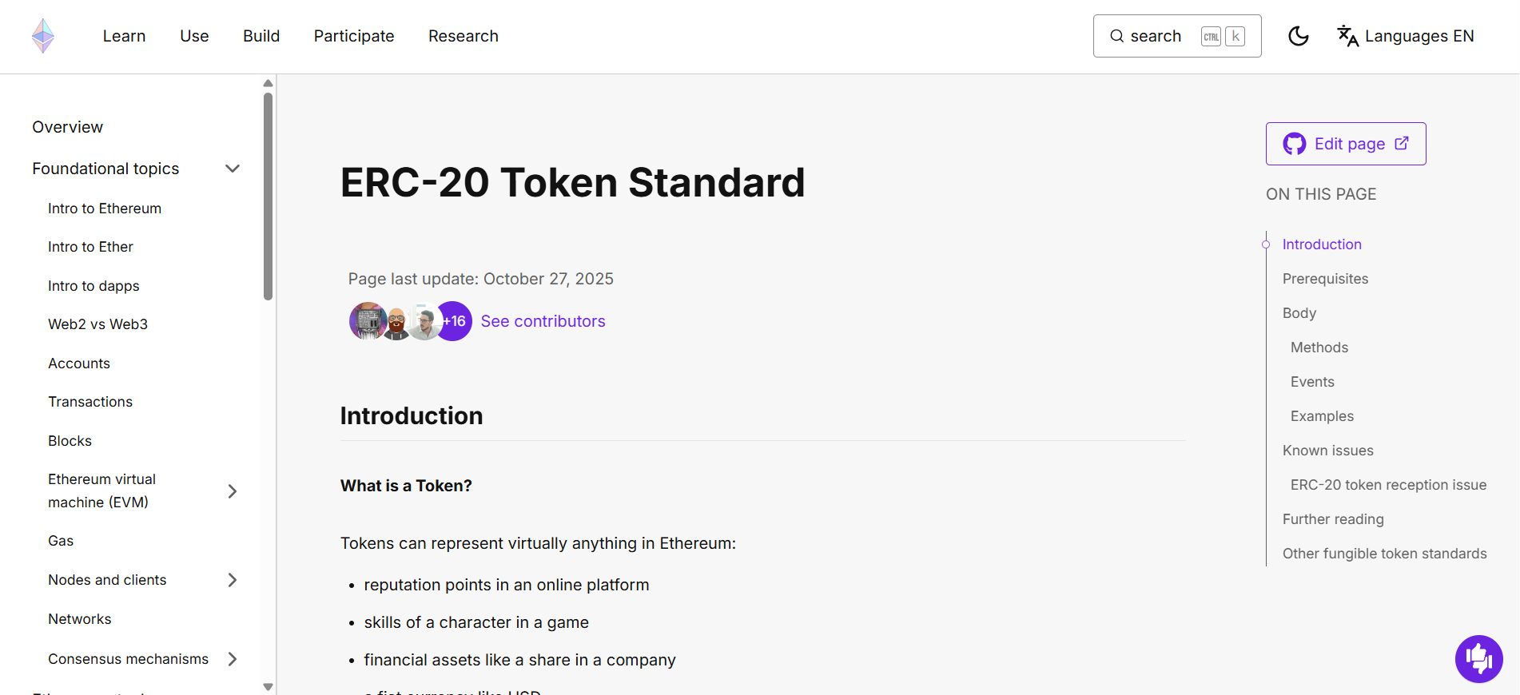The width and height of the screenshot is (1520, 695).
Task: Click the Ethereum logo icon
Action: (43, 36)
